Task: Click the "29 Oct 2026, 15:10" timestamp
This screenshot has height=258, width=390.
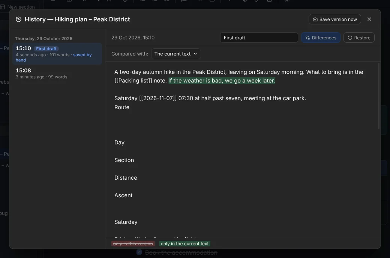Action: pyautogui.click(x=133, y=37)
